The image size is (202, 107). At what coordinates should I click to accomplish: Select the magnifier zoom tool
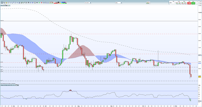pos(4,3)
